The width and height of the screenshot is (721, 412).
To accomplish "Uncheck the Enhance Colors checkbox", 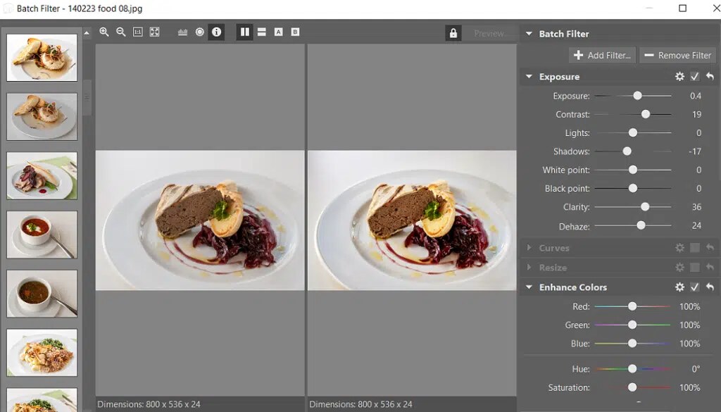I will pos(695,287).
